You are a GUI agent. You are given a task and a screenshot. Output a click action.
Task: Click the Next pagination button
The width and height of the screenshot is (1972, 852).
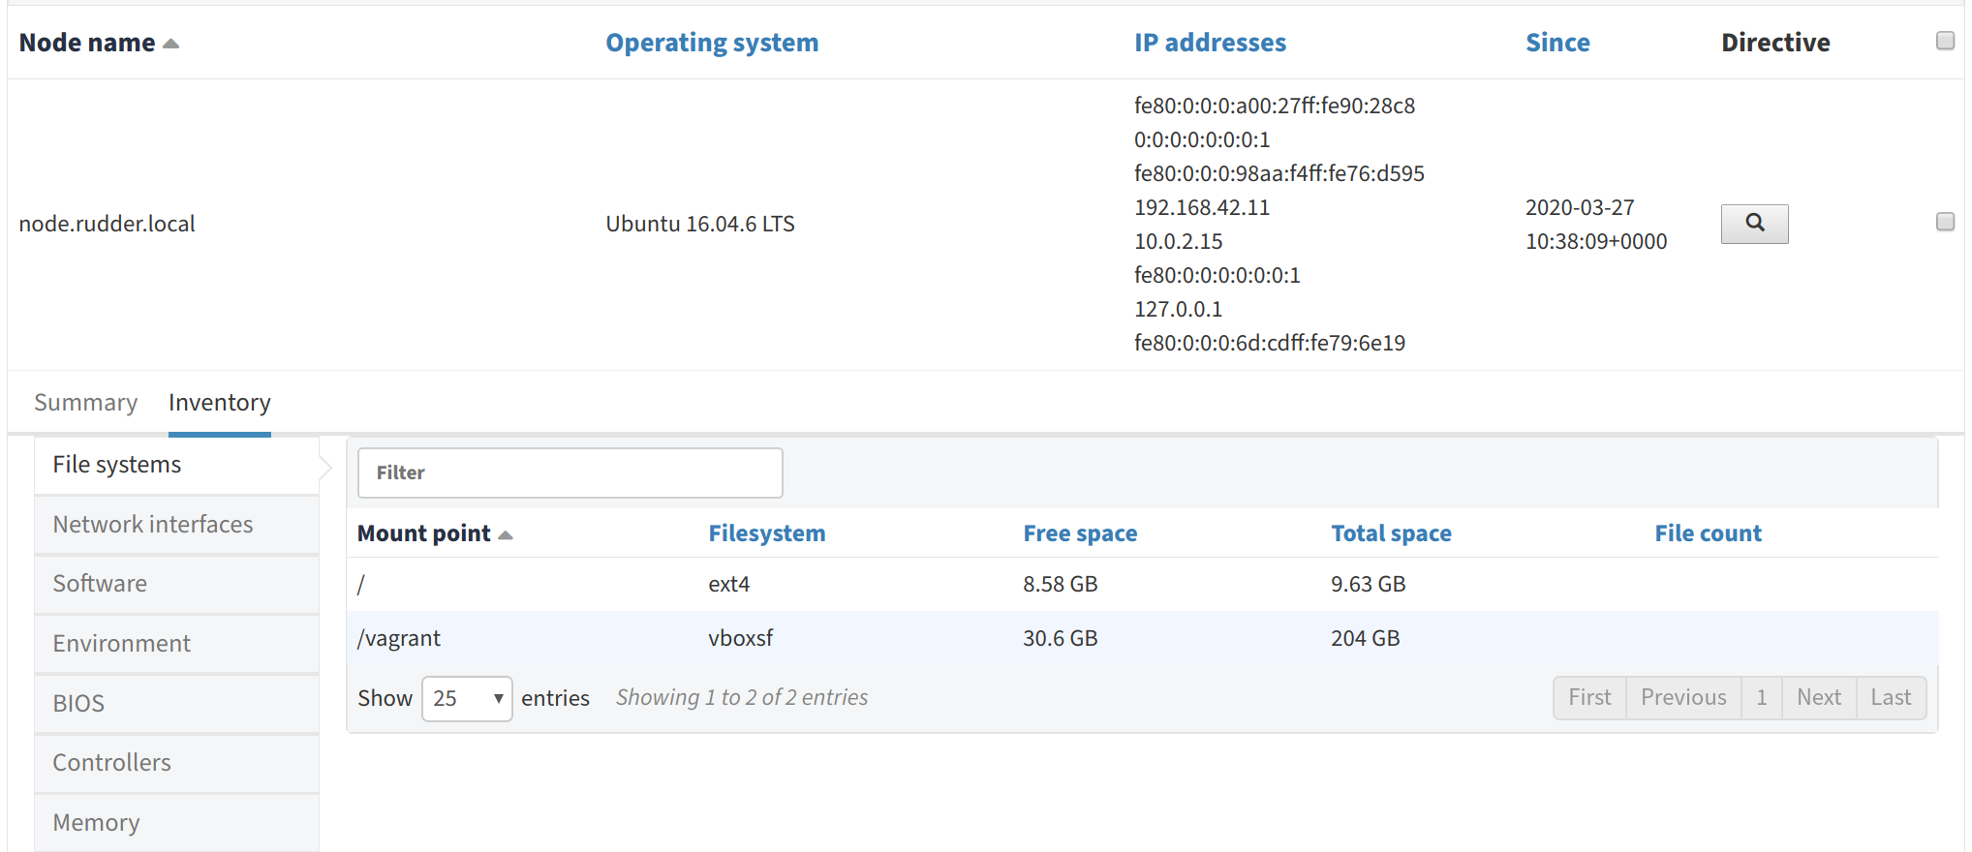tap(1818, 698)
